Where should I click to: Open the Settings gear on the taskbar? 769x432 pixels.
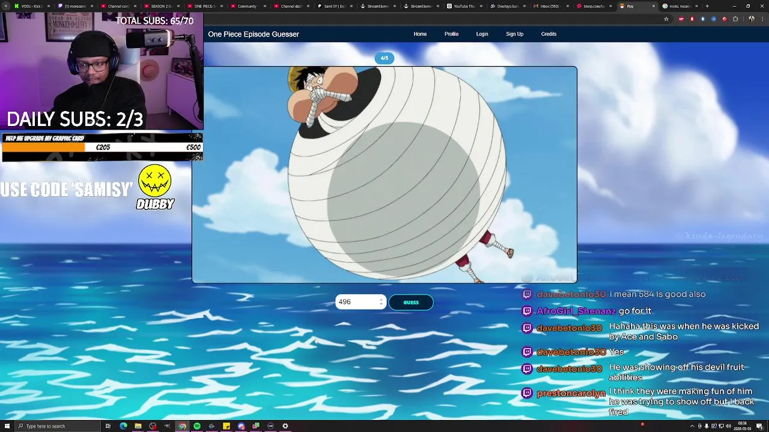[x=285, y=426]
